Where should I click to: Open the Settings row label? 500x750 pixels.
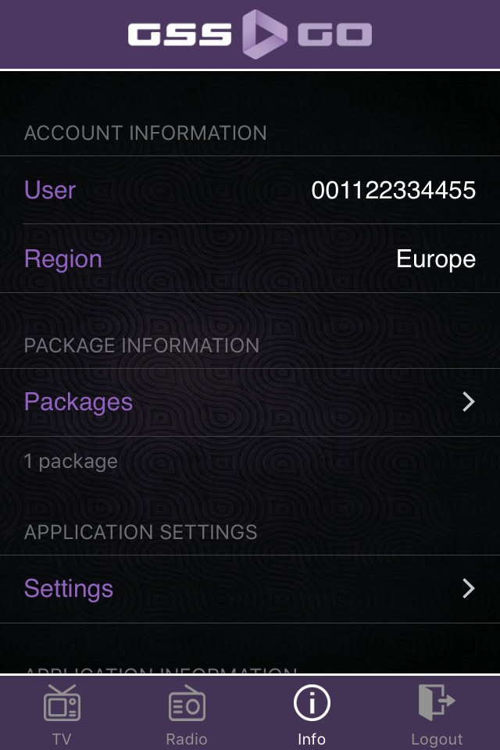point(69,588)
